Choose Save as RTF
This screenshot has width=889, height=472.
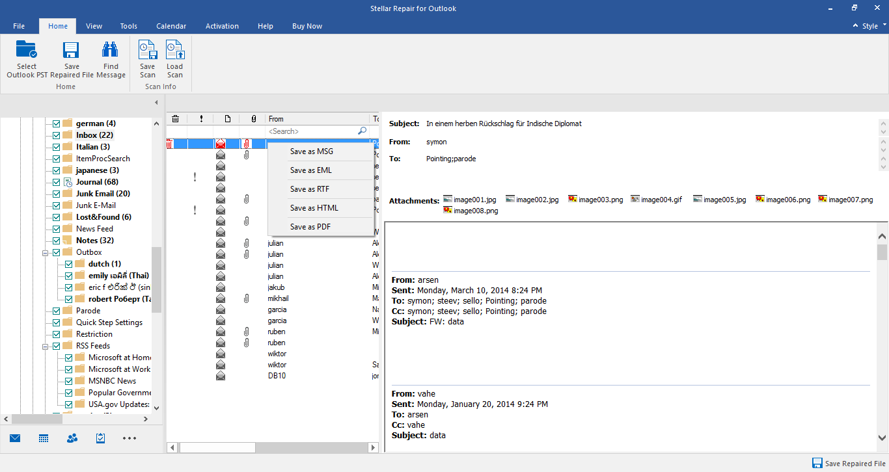point(321,189)
